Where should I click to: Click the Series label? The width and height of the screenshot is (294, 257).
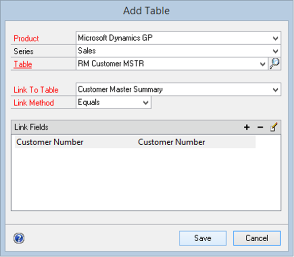pos(23,51)
